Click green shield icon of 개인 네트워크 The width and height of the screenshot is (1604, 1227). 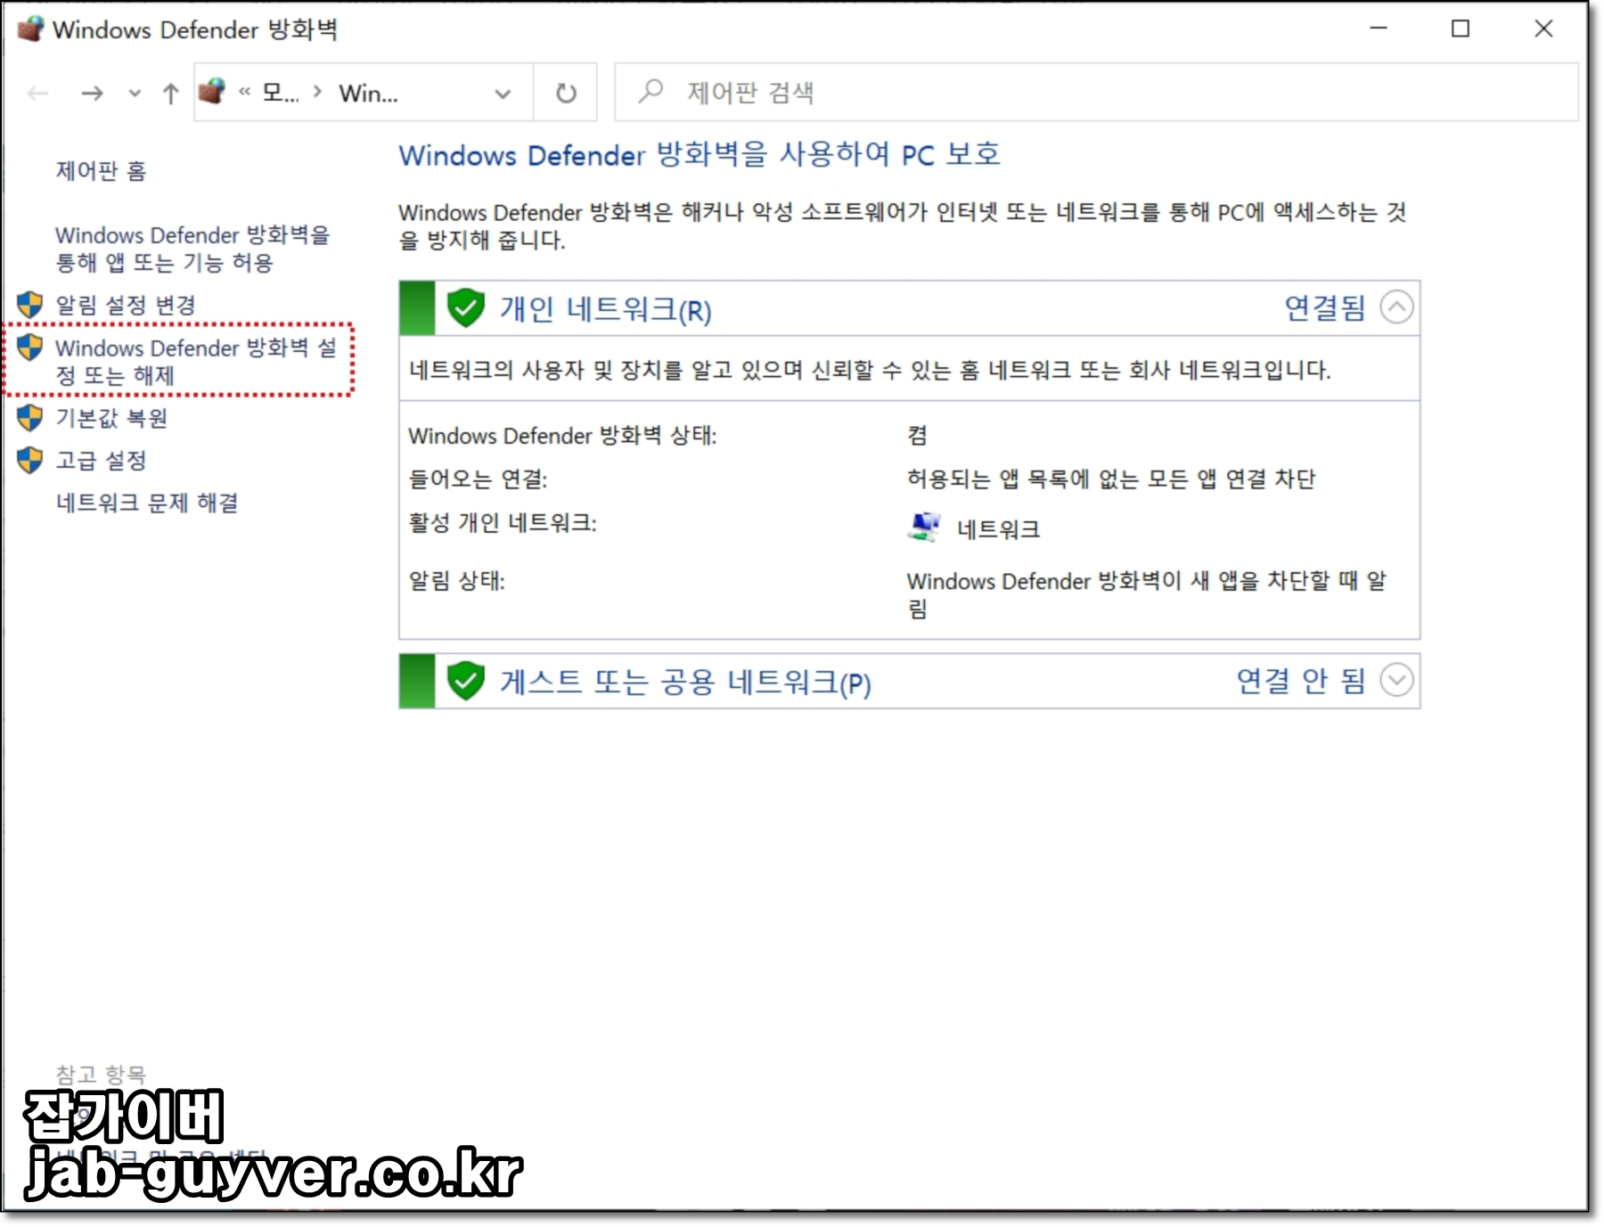pyautogui.click(x=465, y=308)
